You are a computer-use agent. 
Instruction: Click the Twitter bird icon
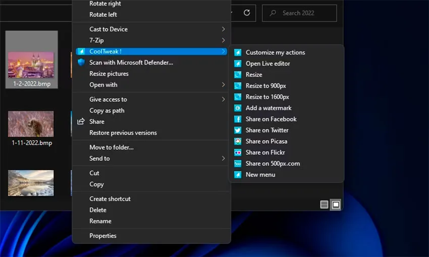(x=238, y=131)
